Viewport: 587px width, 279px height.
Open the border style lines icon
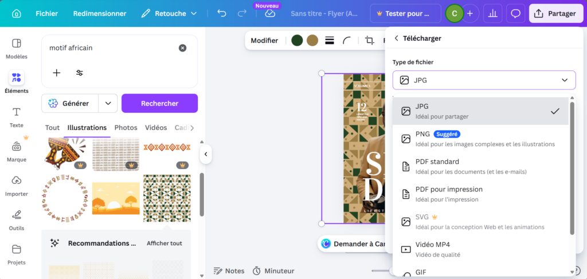330,41
